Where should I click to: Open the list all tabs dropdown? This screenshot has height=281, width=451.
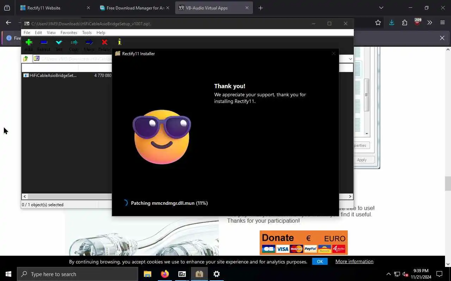pyautogui.click(x=381, y=8)
